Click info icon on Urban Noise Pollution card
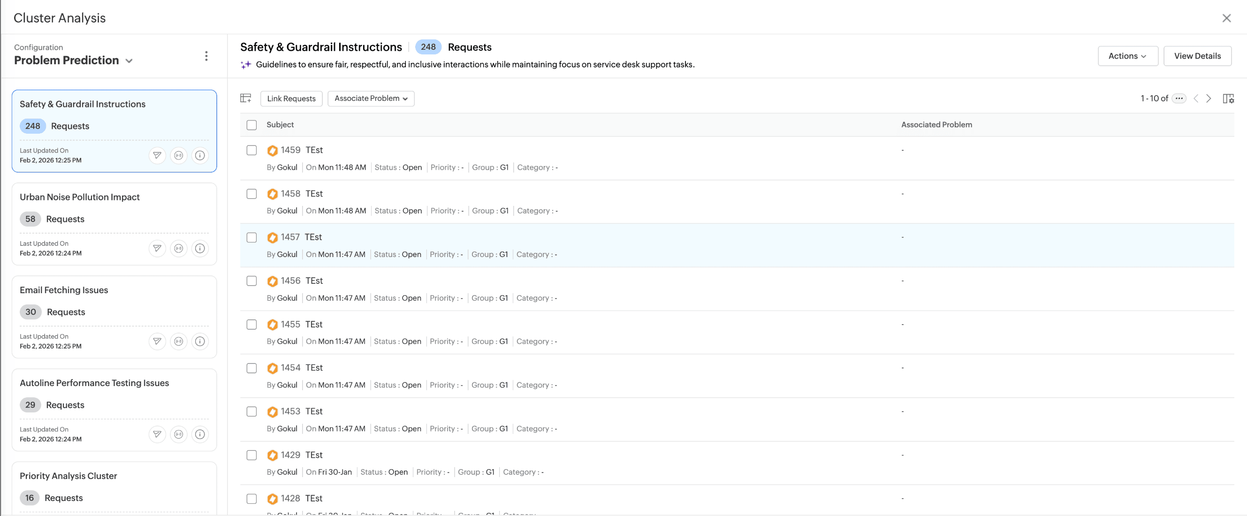 coord(200,248)
